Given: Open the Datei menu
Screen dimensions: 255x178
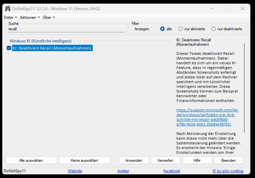Looking at the screenshot, I should (x=10, y=17).
